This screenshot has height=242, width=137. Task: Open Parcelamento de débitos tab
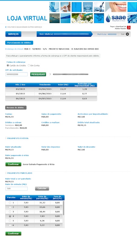tap(19, 43)
